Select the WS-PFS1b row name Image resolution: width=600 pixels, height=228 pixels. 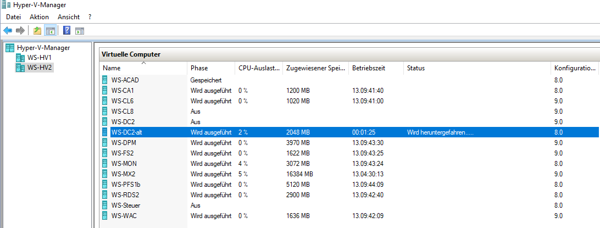click(x=126, y=185)
